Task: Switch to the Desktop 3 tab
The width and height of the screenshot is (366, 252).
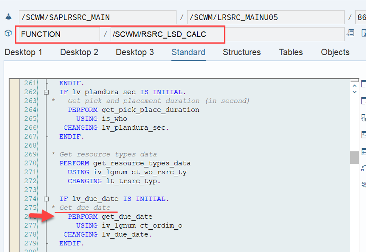Action: click(x=135, y=52)
